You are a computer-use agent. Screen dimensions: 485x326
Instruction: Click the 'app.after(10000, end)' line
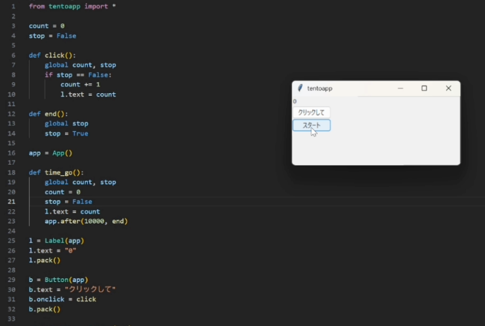point(86,222)
